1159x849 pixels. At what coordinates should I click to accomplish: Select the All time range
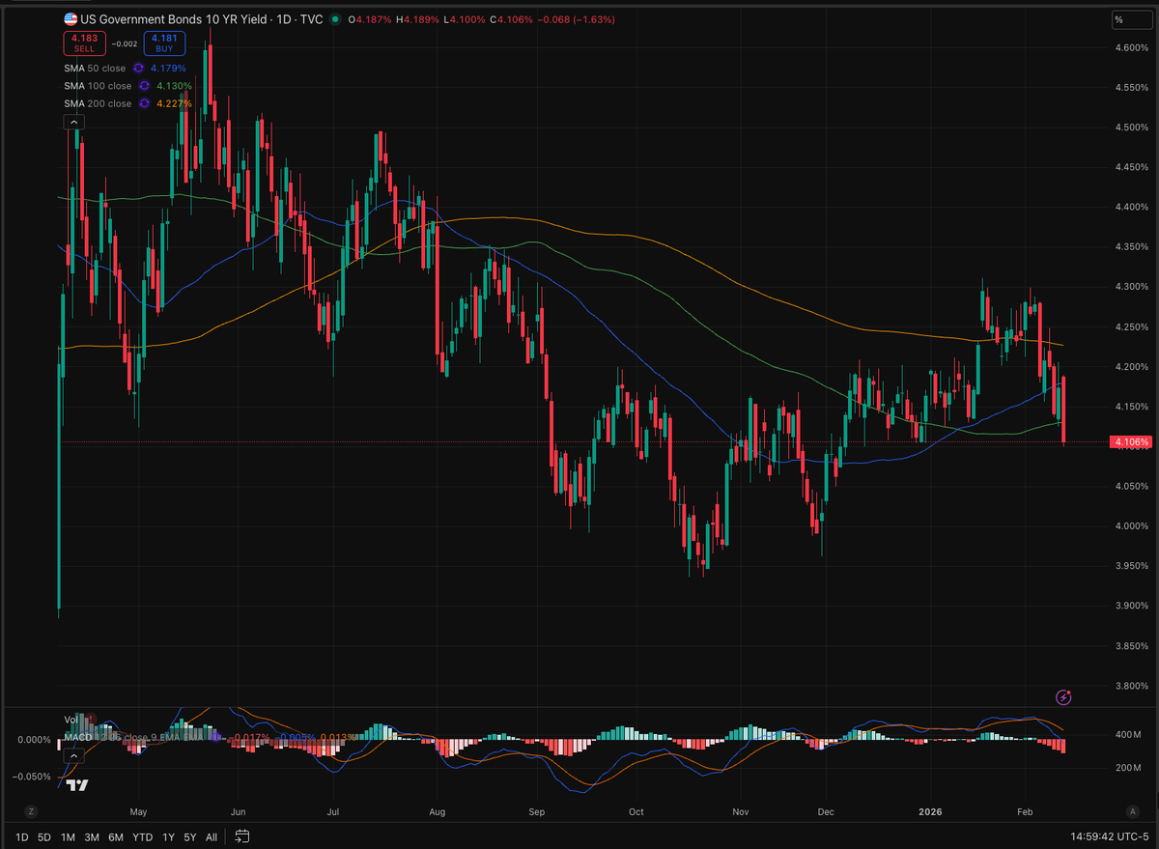tap(212, 836)
